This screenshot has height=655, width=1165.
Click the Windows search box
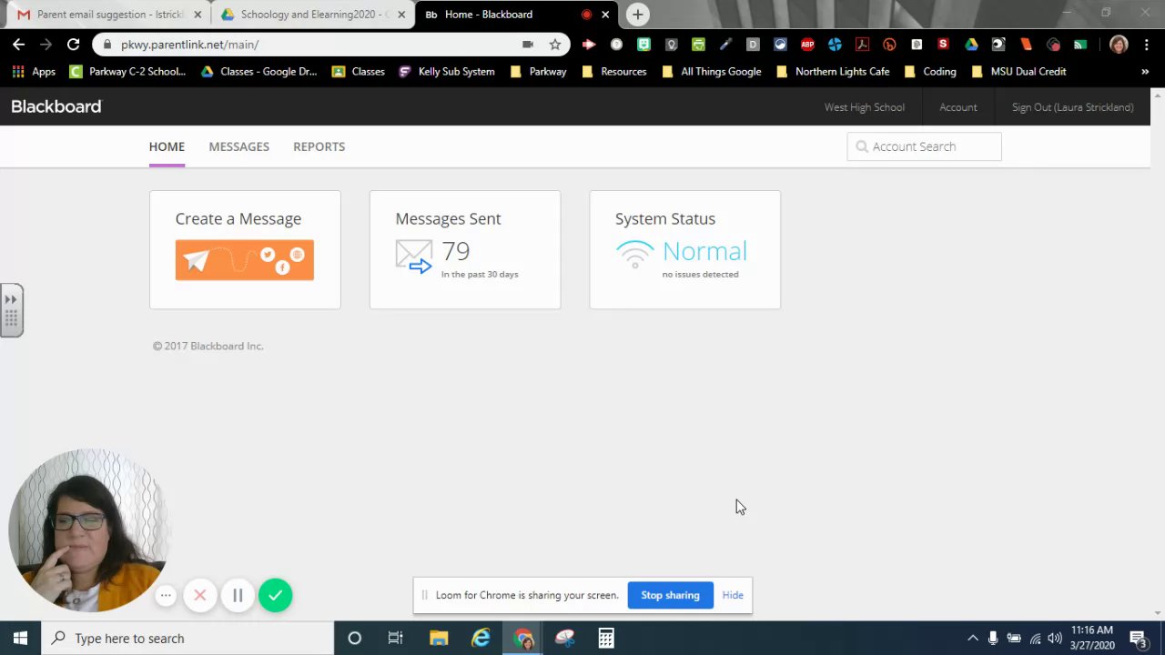pos(187,638)
